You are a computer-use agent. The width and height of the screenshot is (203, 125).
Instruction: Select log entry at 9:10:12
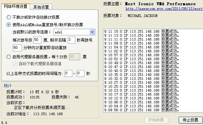pyautogui.click(x=141, y=98)
